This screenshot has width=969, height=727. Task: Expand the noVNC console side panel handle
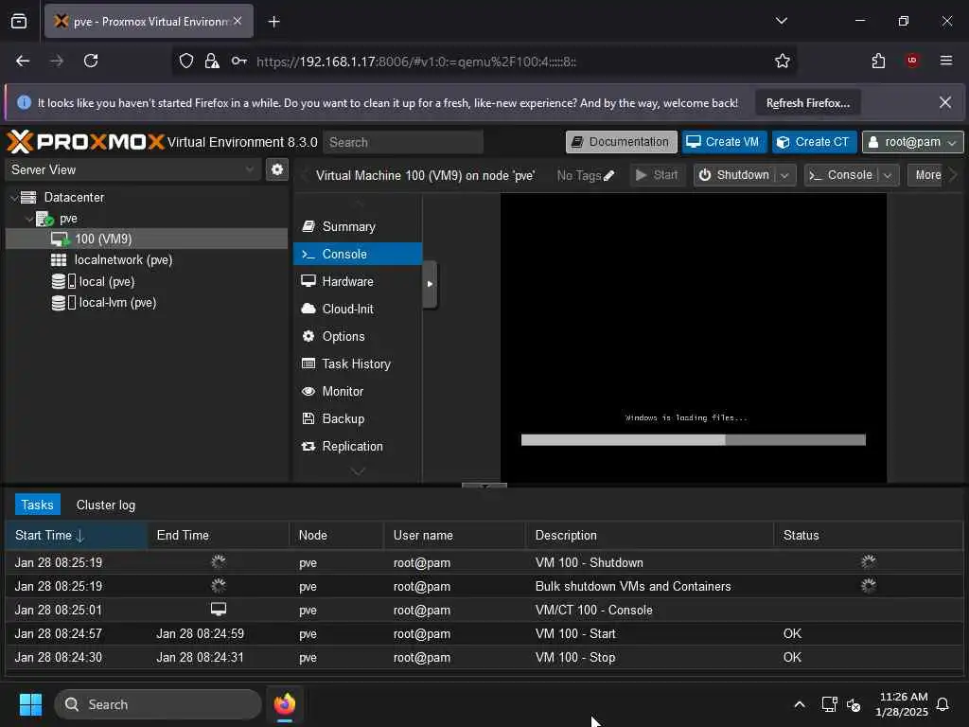pos(430,284)
